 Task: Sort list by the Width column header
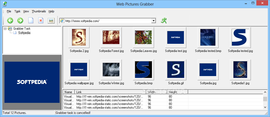click(157, 92)
